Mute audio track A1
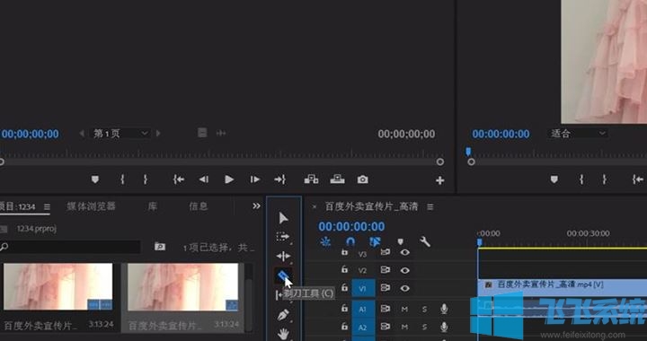The width and height of the screenshot is (647, 341). point(404,309)
